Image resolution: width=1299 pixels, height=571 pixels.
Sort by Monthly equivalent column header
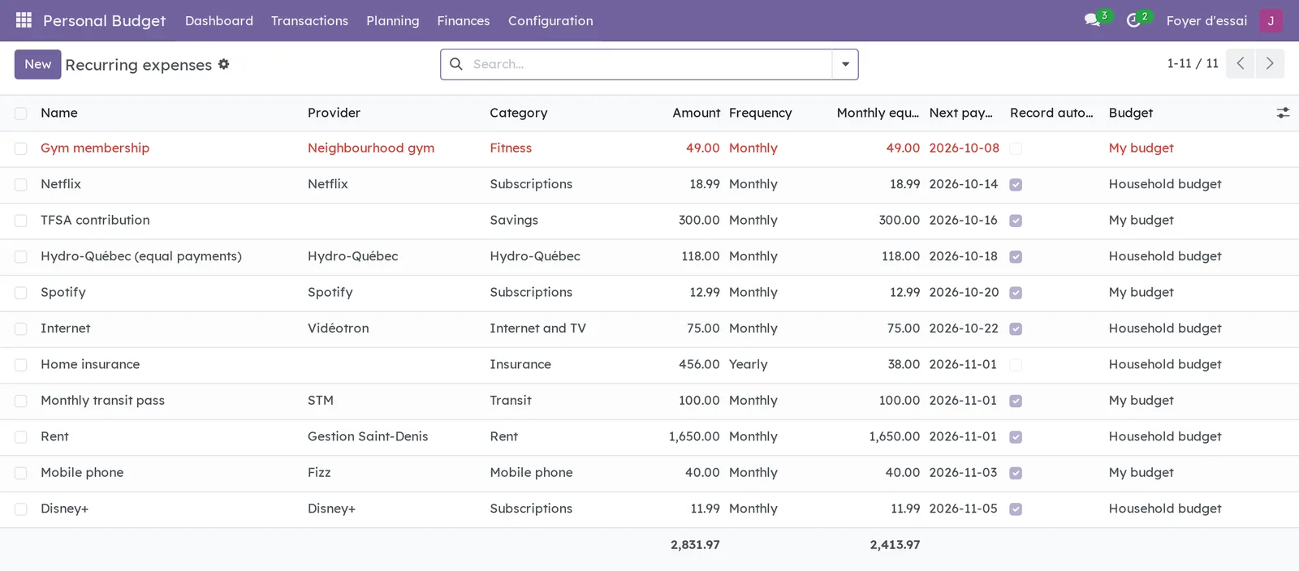pyautogui.click(x=878, y=113)
